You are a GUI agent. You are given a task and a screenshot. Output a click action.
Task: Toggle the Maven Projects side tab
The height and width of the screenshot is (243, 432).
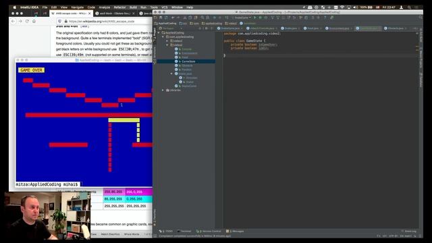[421, 58]
